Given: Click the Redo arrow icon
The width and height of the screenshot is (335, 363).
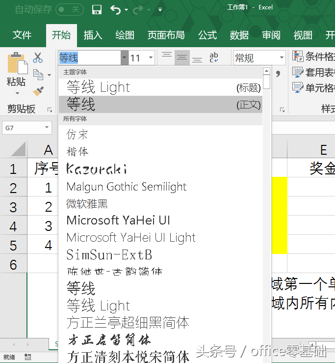Looking at the screenshot, I should point(138,10).
